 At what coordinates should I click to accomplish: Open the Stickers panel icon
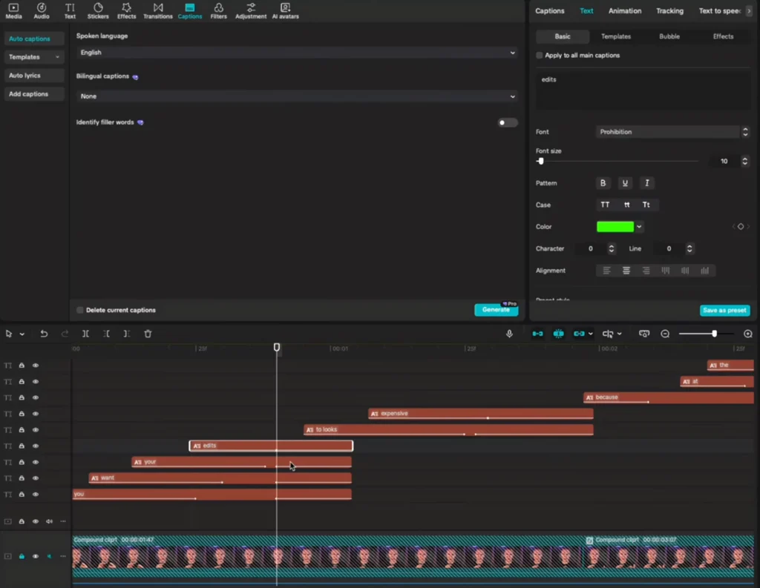click(x=98, y=10)
